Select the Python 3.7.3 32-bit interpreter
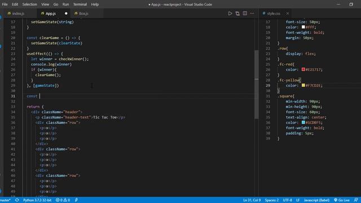Image resolution: width=361 pixels, height=203 pixels. tap(37, 200)
